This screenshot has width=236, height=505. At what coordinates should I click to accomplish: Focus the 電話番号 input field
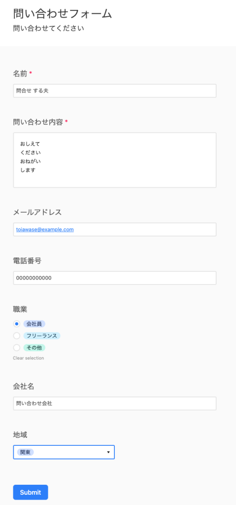point(115,278)
